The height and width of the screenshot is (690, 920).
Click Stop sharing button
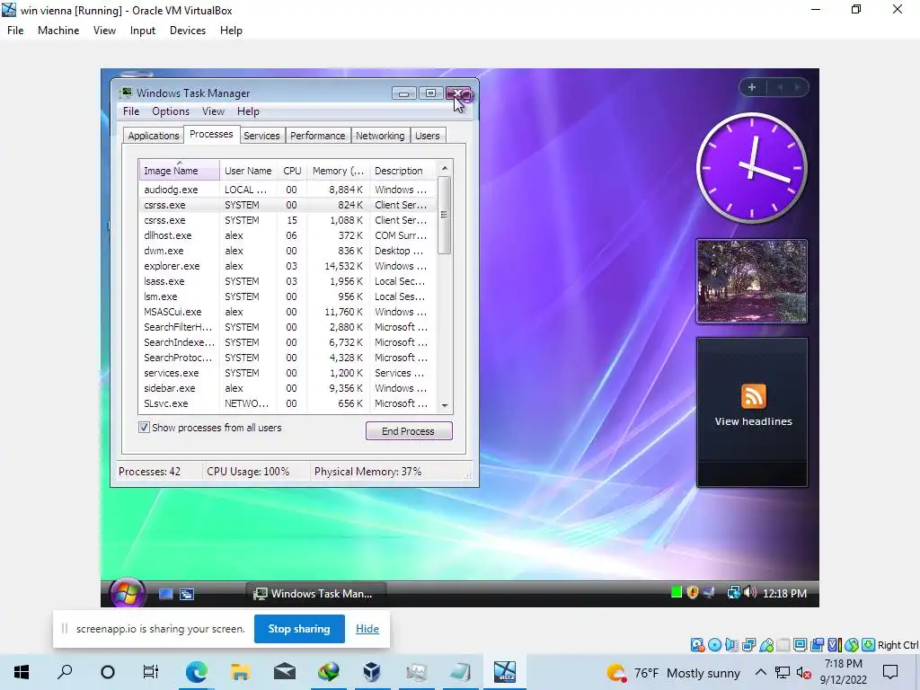click(299, 629)
